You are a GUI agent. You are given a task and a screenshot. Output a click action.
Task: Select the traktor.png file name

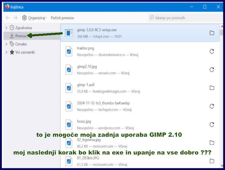[x=85, y=48]
